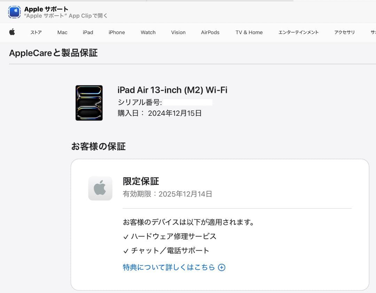This screenshot has height=293, width=376.
Task: Open the Mac section
Action: coord(62,32)
